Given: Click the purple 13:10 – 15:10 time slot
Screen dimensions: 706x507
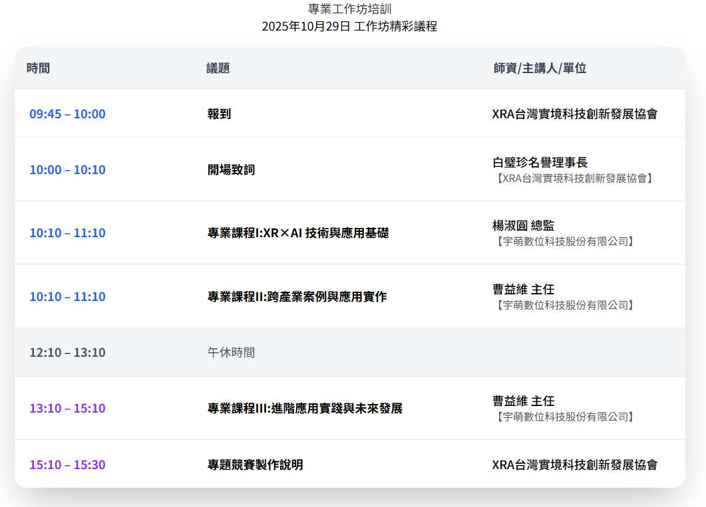Looking at the screenshot, I should tap(67, 408).
